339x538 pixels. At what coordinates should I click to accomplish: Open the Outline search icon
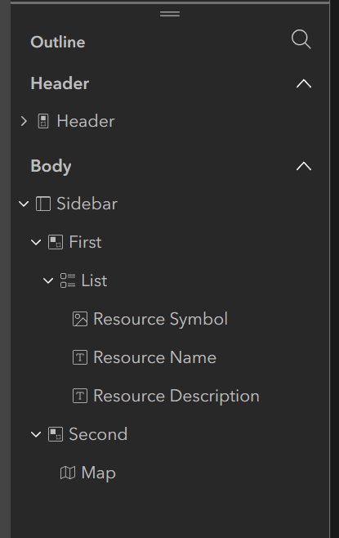coord(301,39)
